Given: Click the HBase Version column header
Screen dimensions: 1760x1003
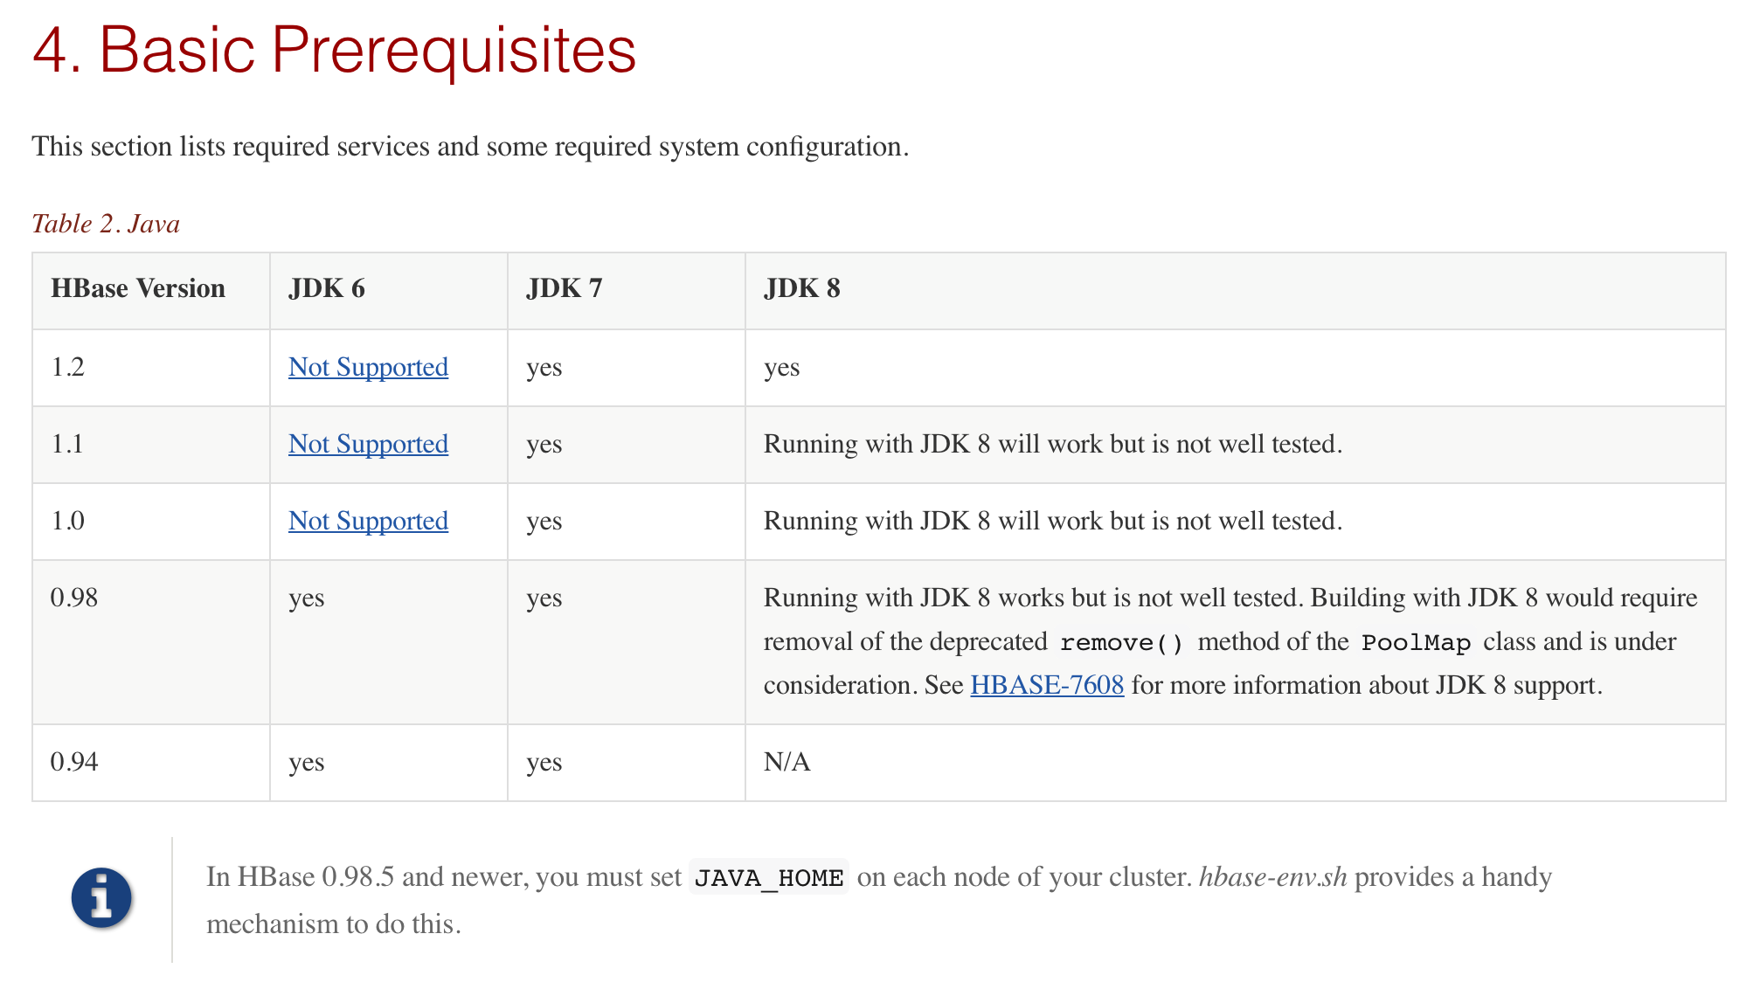Looking at the screenshot, I should click(138, 288).
